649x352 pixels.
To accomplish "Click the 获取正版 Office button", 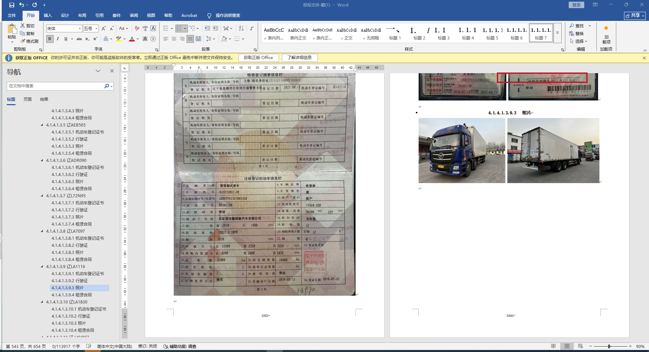I will pyautogui.click(x=258, y=58).
